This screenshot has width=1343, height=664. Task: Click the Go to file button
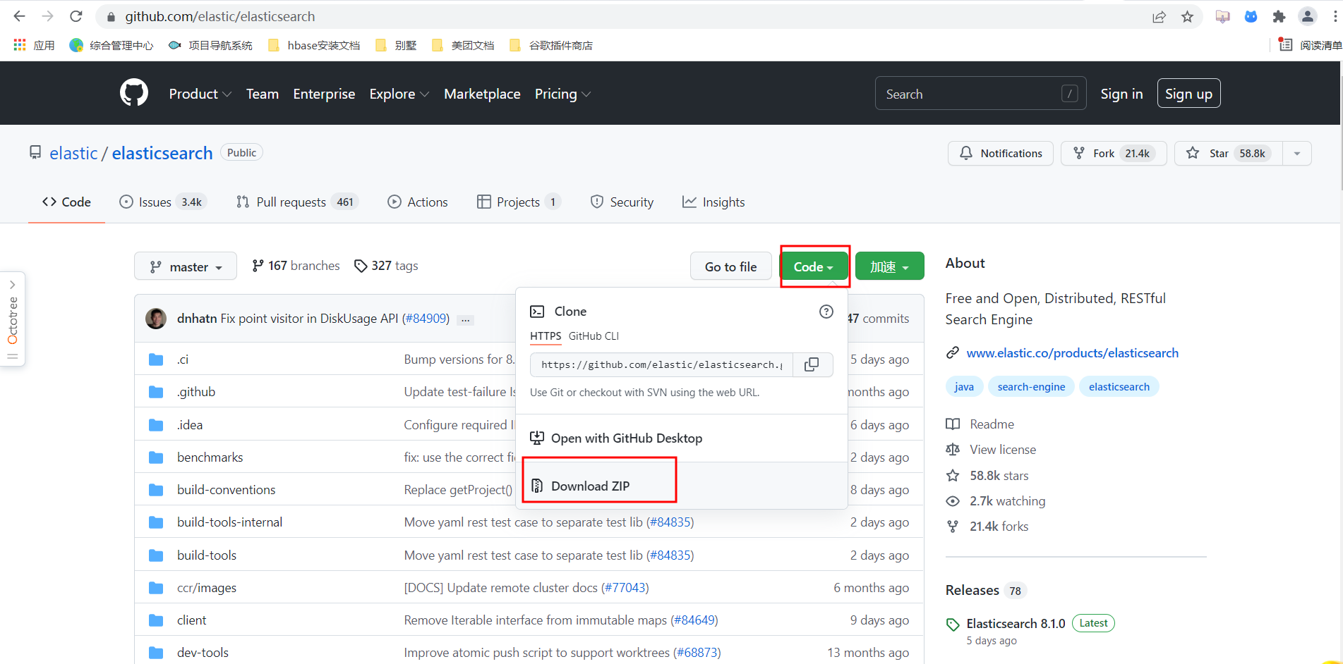[730, 266]
